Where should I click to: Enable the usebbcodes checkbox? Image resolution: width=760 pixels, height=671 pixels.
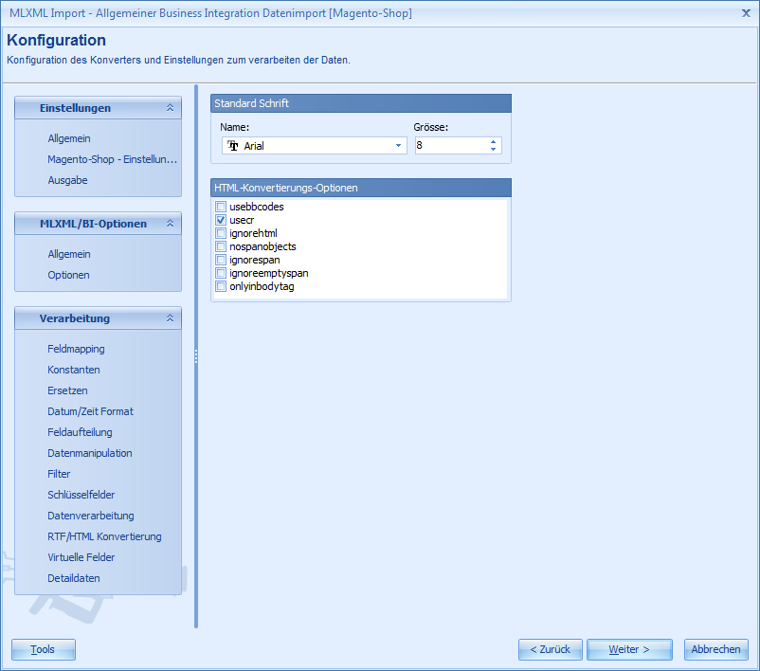[220, 206]
